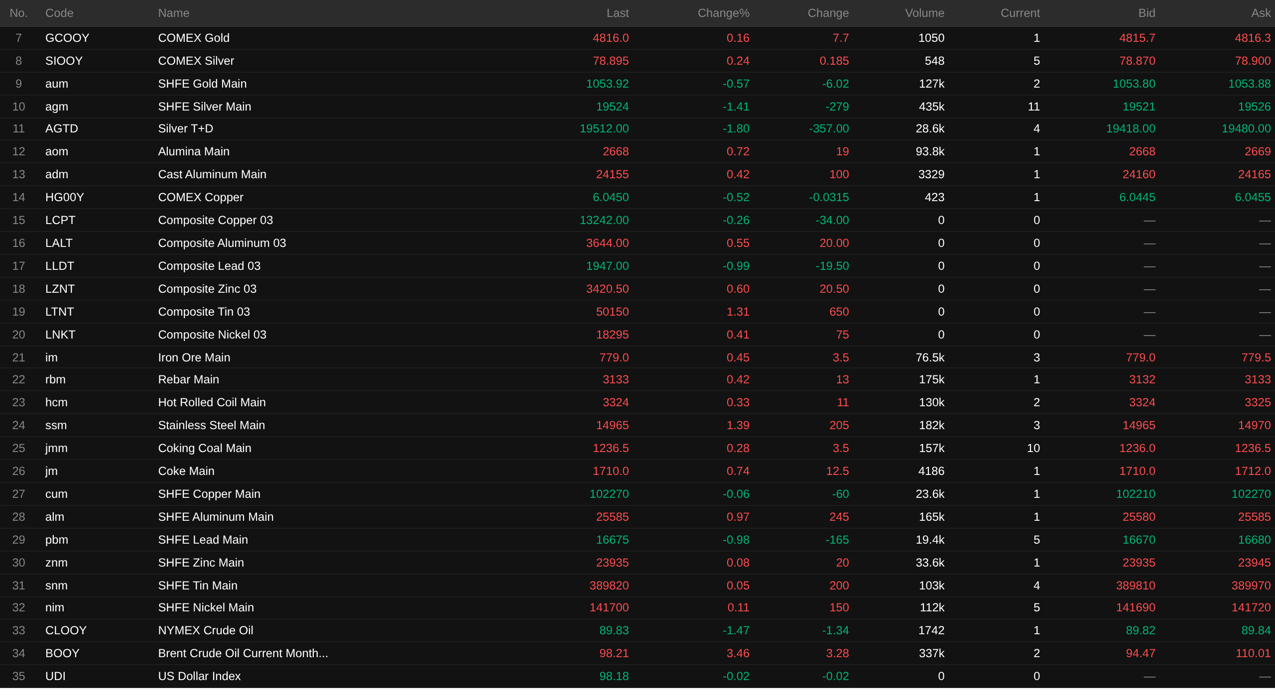Open Iron Ore Main quote

coord(194,357)
